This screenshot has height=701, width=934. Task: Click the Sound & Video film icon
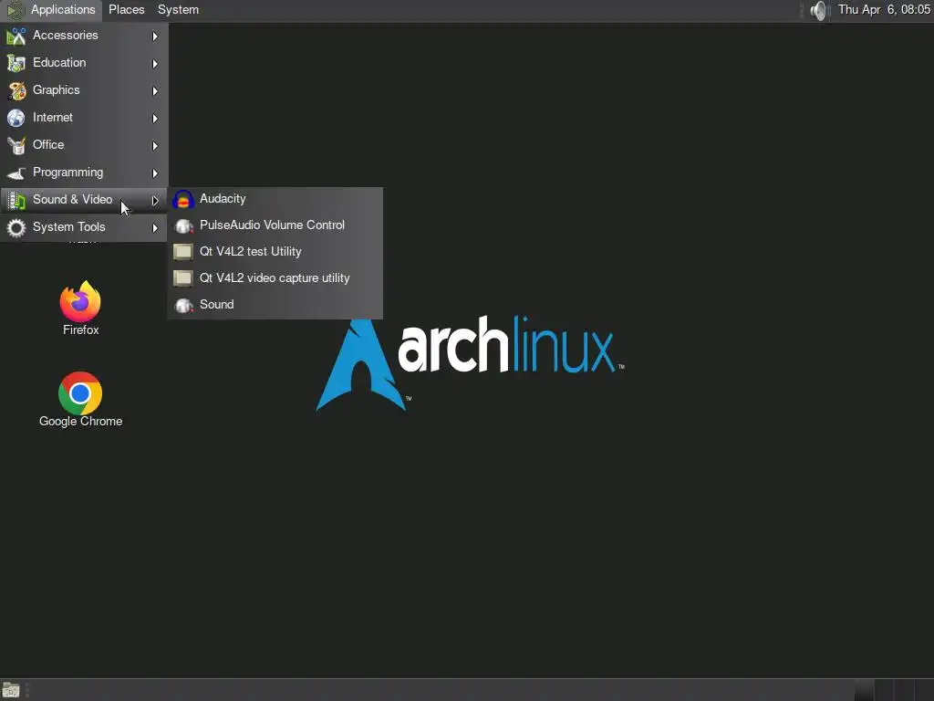point(16,200)
